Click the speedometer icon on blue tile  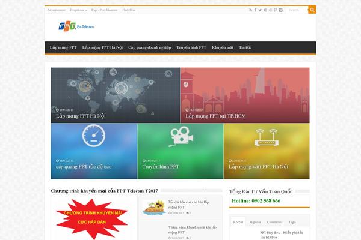pos(94,136)
